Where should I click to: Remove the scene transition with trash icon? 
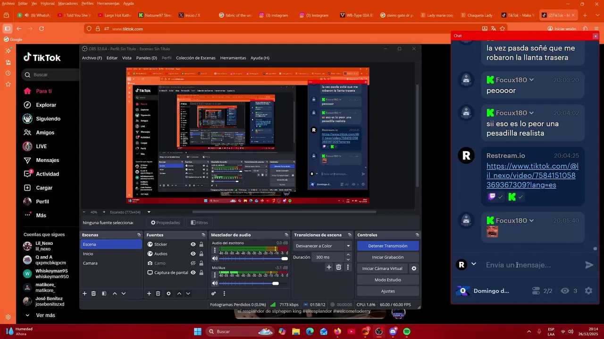tap(338, 267)
